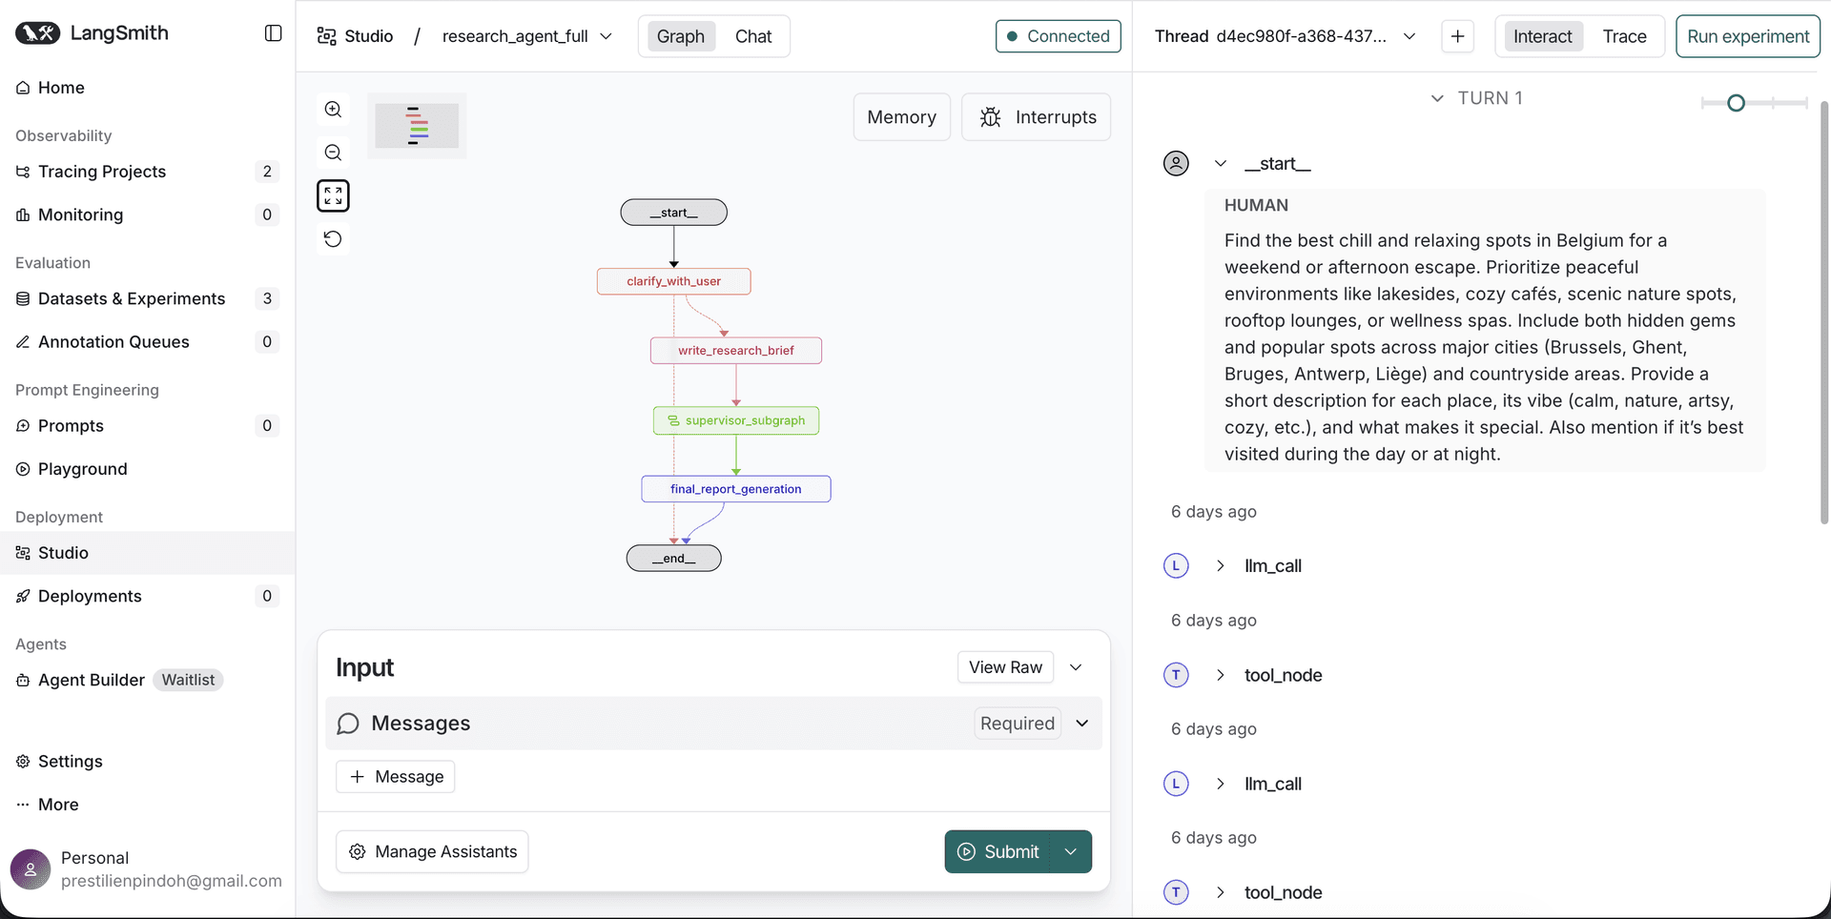
Task: Fit the graph to screen
Action: 333,195
